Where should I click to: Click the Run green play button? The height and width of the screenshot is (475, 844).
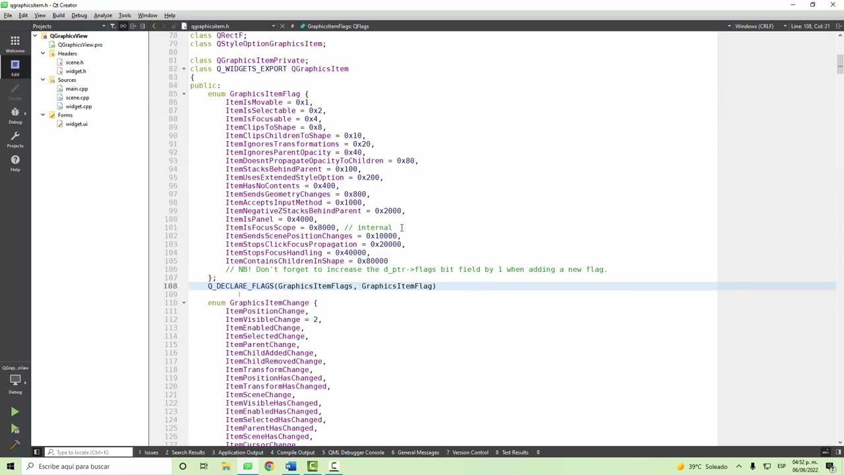pyautogui.click(x=15, y=412)
